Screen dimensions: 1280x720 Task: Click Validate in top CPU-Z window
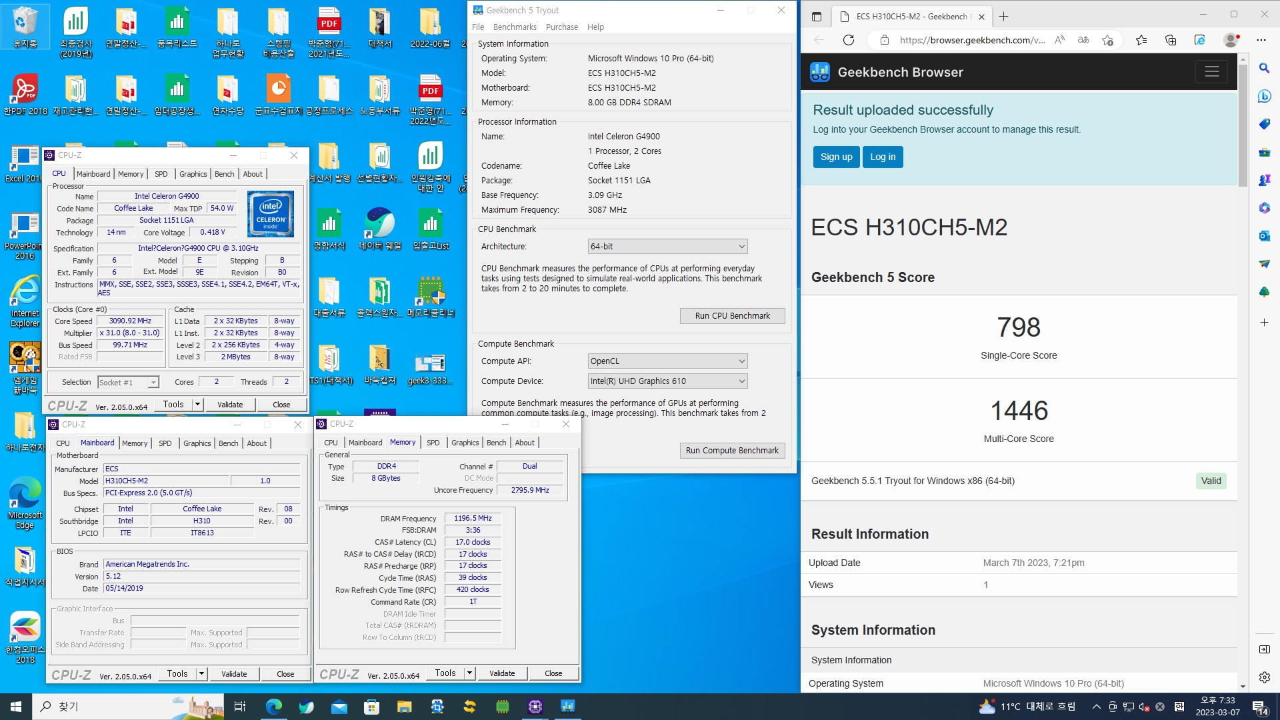click(230, 405)
